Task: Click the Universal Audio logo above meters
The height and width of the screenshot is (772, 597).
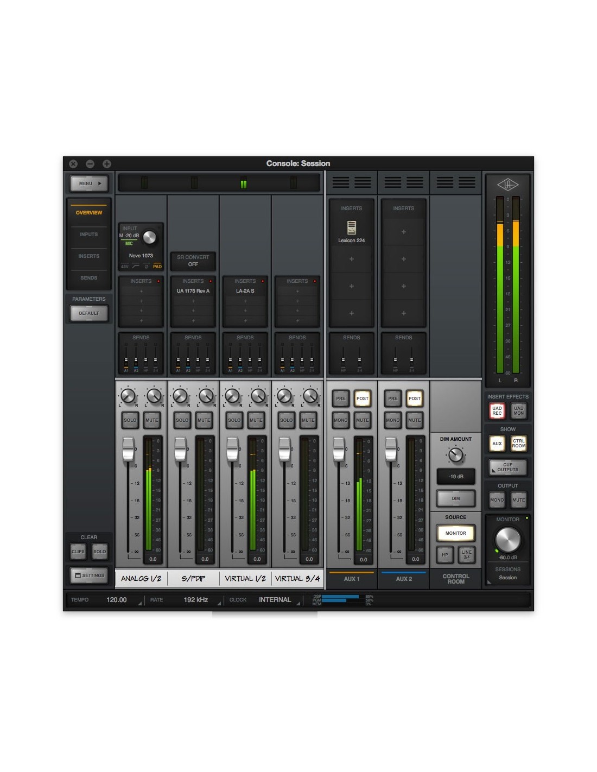Action: pyautogui.click(x=507, y=185)
